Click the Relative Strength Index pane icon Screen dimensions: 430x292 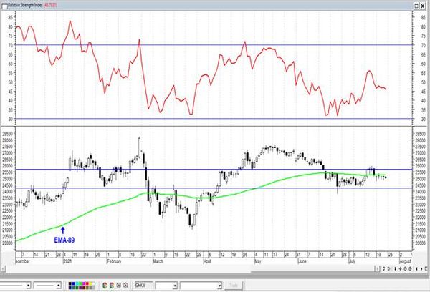(5, 6)
